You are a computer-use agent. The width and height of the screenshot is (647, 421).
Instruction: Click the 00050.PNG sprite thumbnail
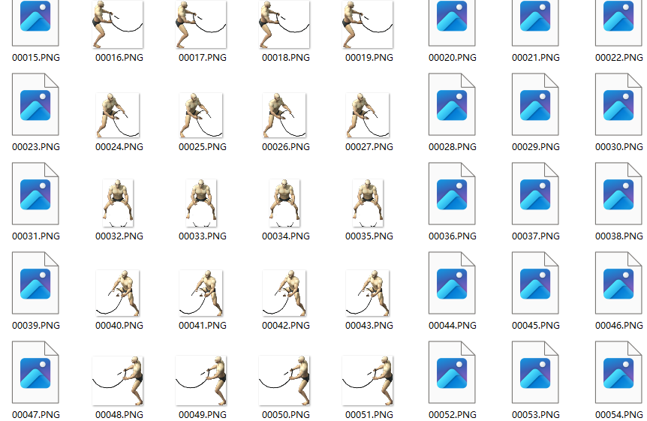[284, 381]
